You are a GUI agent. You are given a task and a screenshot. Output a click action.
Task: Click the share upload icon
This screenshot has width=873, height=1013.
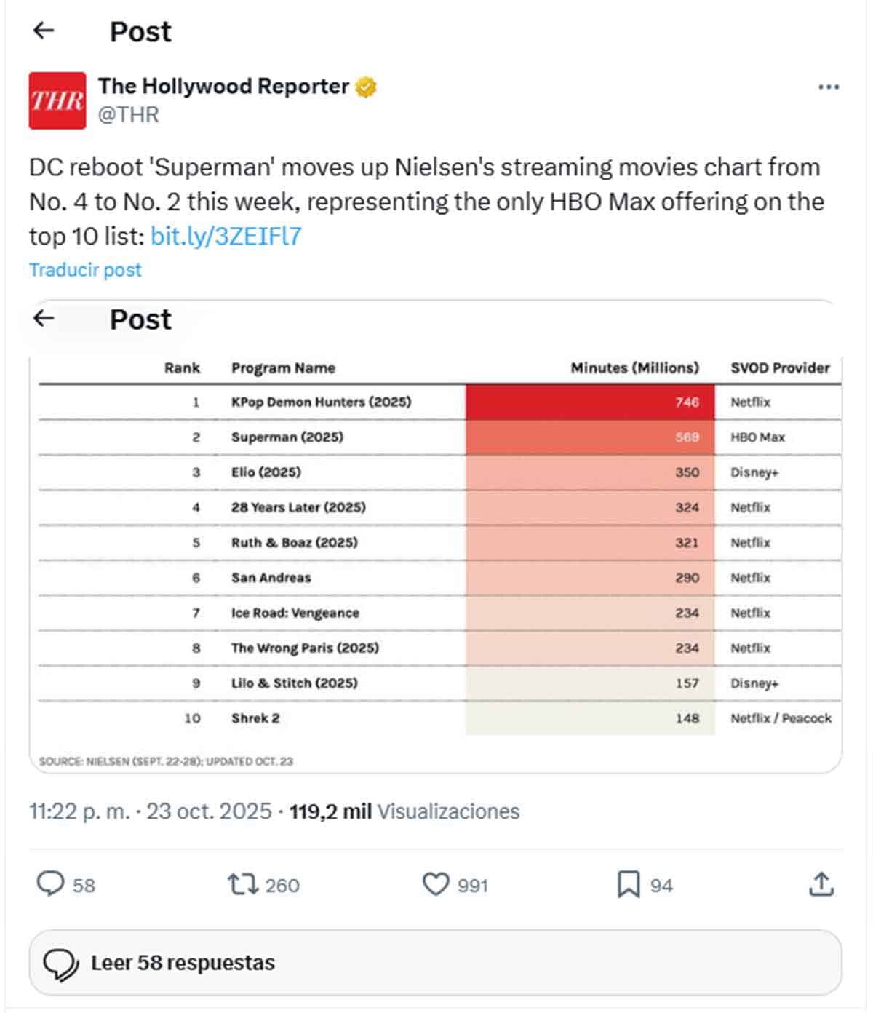pos(821,884)
